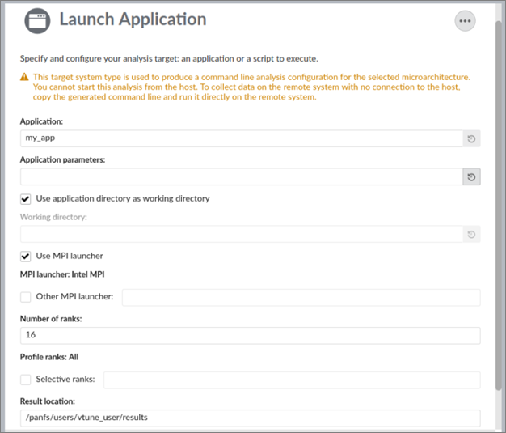The image size is (506, 433).
Task: Click the Other MPI launcher text box
Action: coord(301,298)
